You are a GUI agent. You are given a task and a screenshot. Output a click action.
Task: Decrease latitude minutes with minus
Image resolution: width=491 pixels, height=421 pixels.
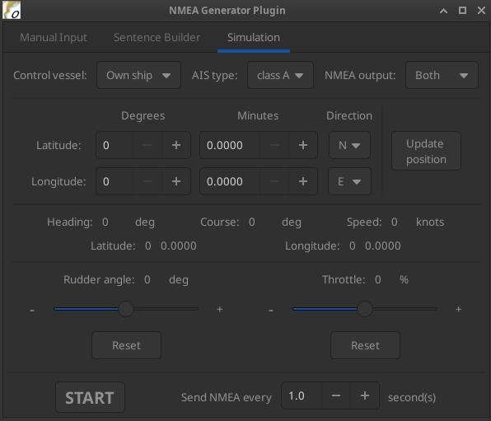[274, 145]
